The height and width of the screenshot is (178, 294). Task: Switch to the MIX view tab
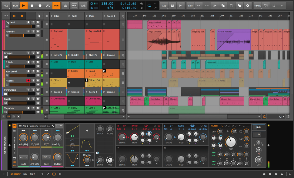[25, 174]
